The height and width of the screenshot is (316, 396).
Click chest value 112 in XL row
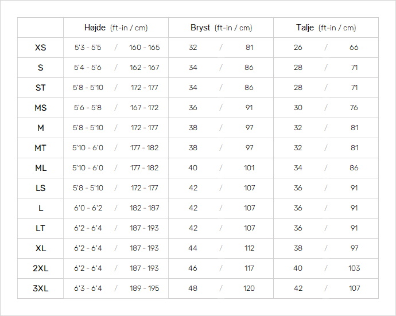coord(249,248)
